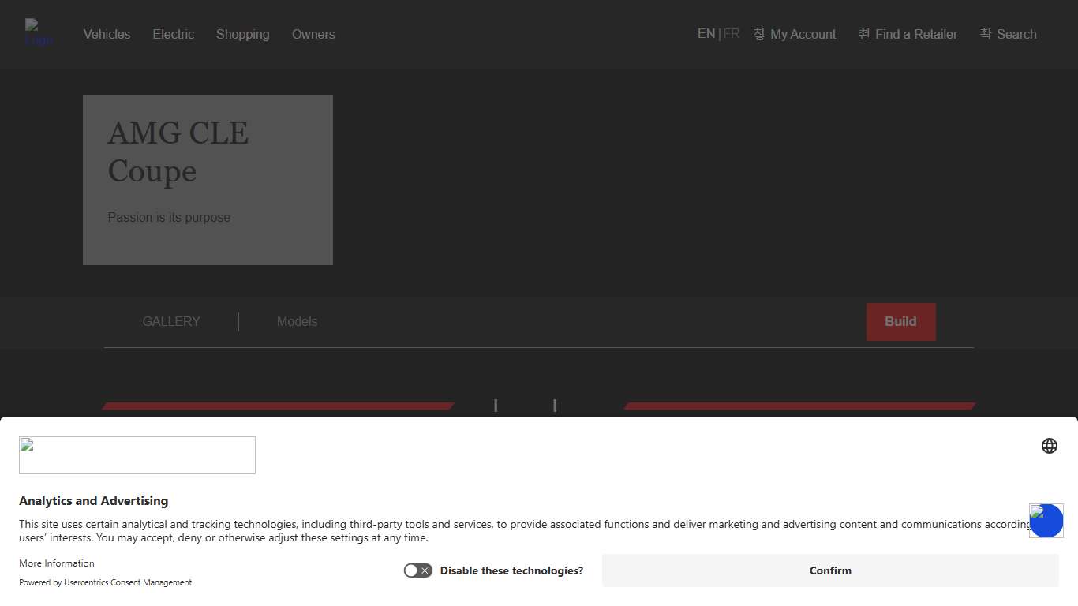Select EN language option
Viewport: 1078px width, 606px height.
tap(706, 34)
